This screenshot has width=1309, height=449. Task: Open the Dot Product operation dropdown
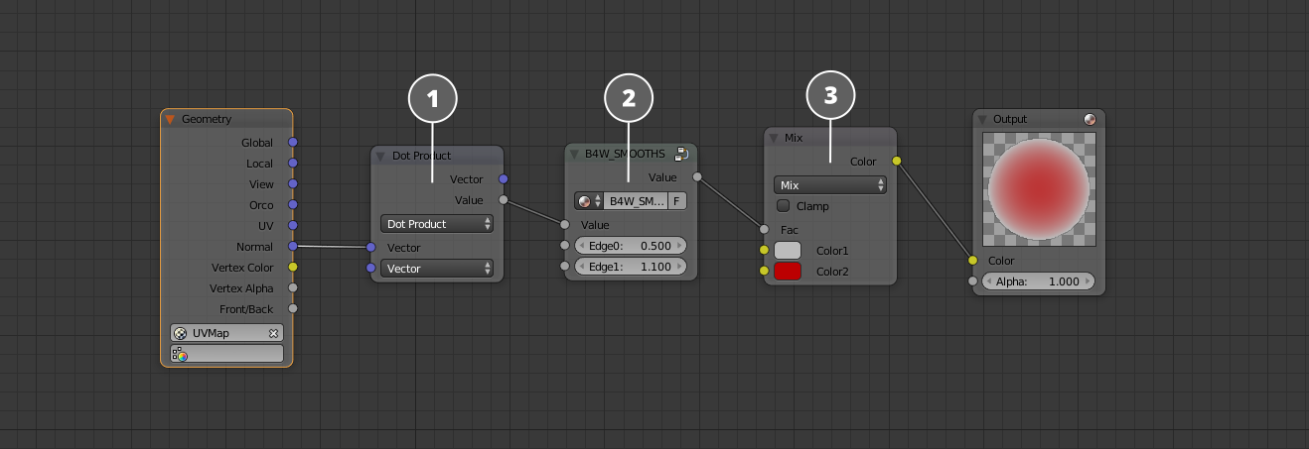(x=437, y=224)
